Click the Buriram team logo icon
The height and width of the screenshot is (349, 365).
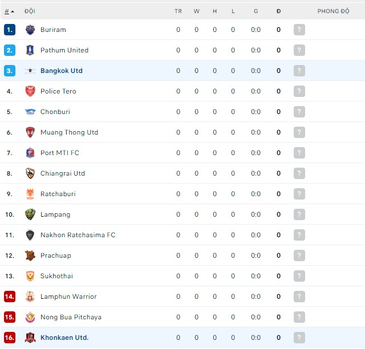coord(30,30)
